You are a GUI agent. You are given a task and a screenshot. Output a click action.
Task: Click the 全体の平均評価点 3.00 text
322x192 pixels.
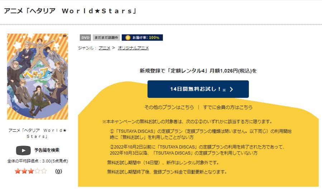pos(38,161)
